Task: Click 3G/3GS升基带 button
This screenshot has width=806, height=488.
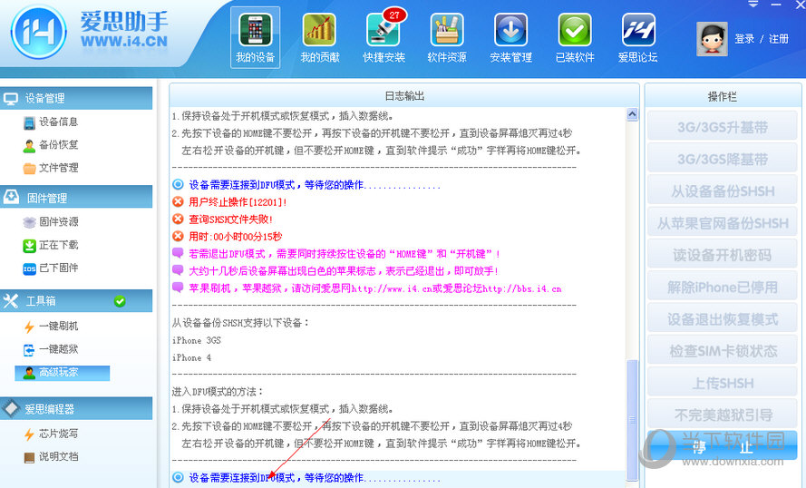Action: (x=723, y=126)
